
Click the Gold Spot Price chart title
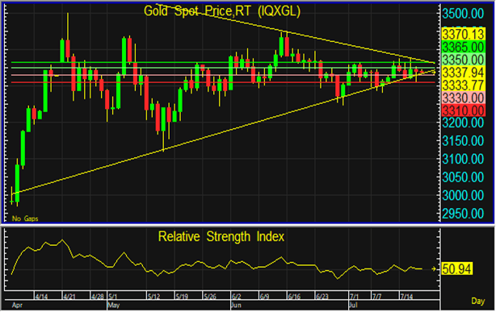coord(222,11)
